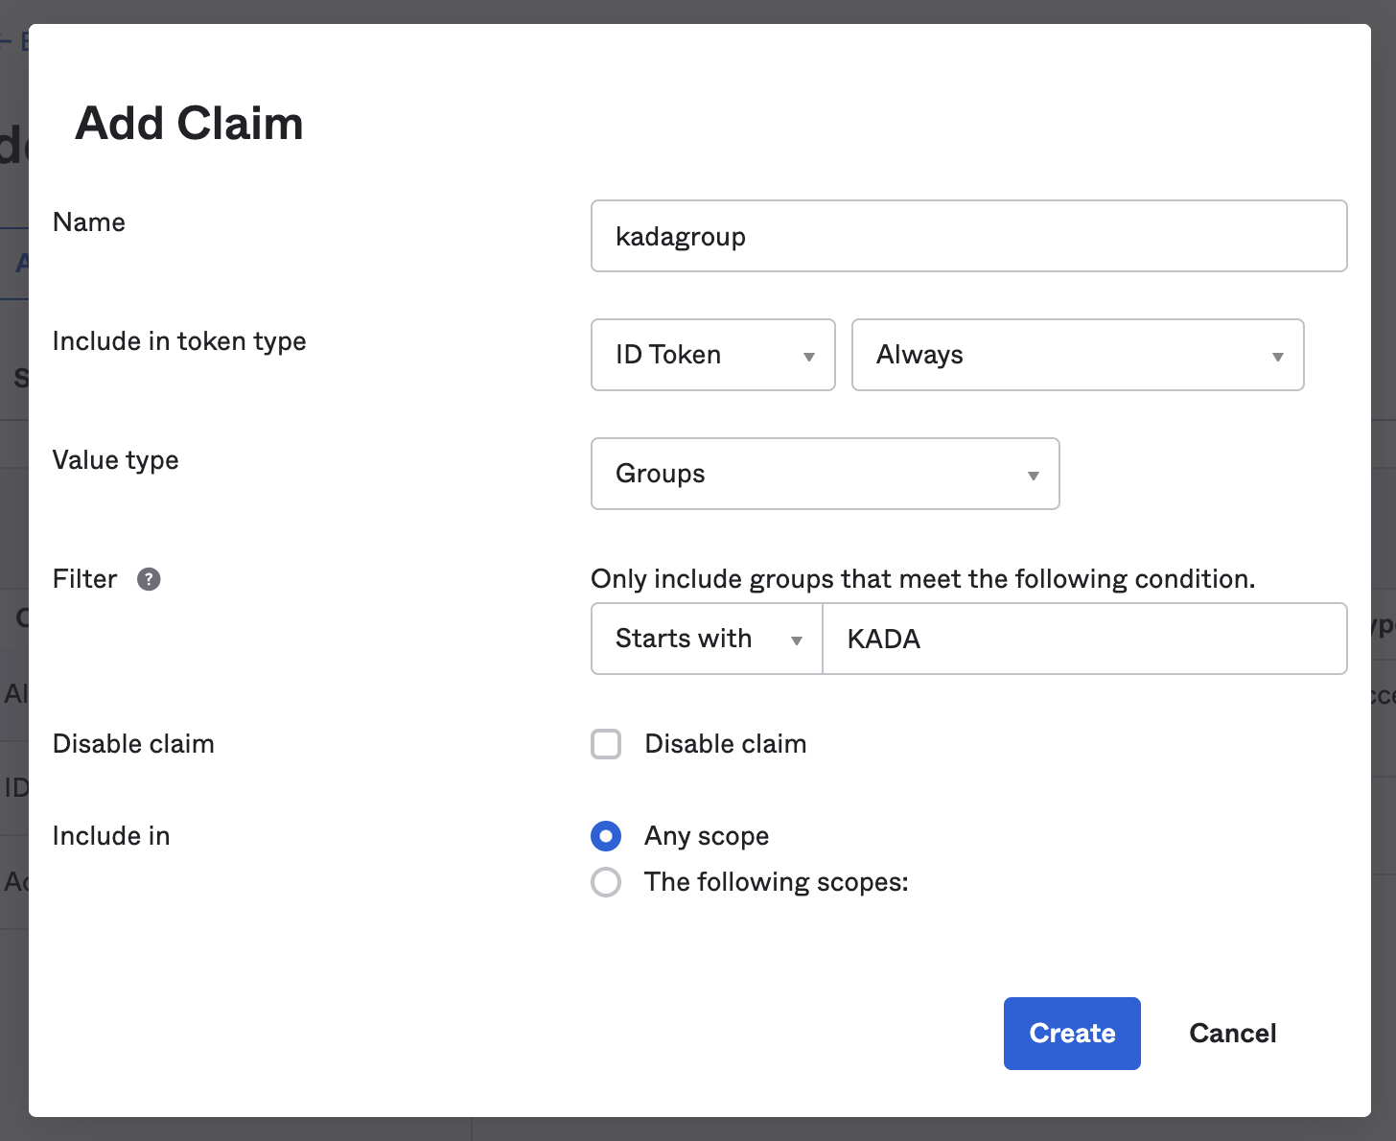Cancel the Add Claim dialog

[1232, 1034]
